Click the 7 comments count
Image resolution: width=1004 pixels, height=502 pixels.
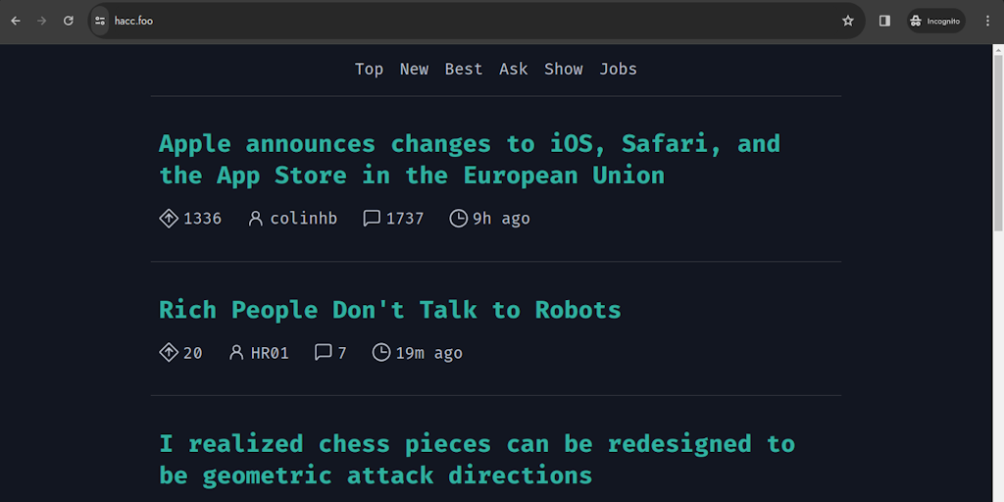(x=342, y=353)
